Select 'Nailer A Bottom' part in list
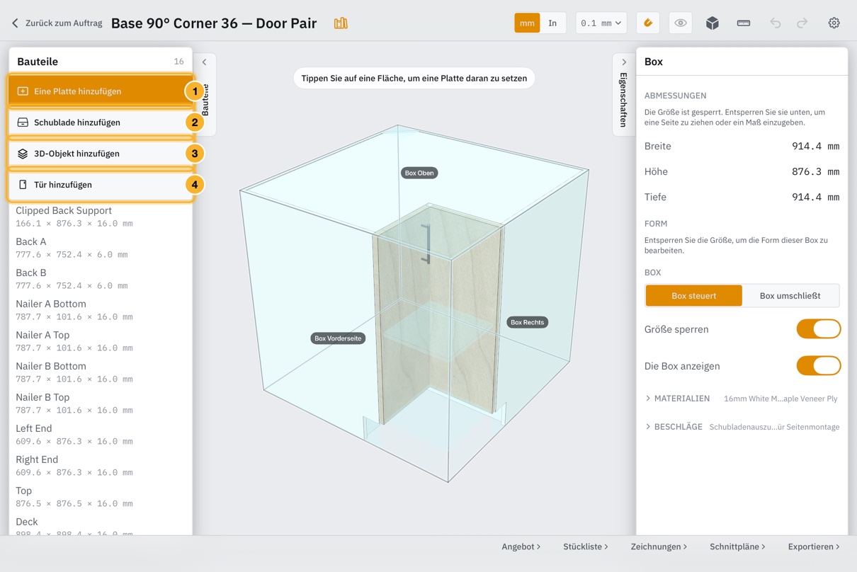The image size is (857, 572). pos(101,310)
